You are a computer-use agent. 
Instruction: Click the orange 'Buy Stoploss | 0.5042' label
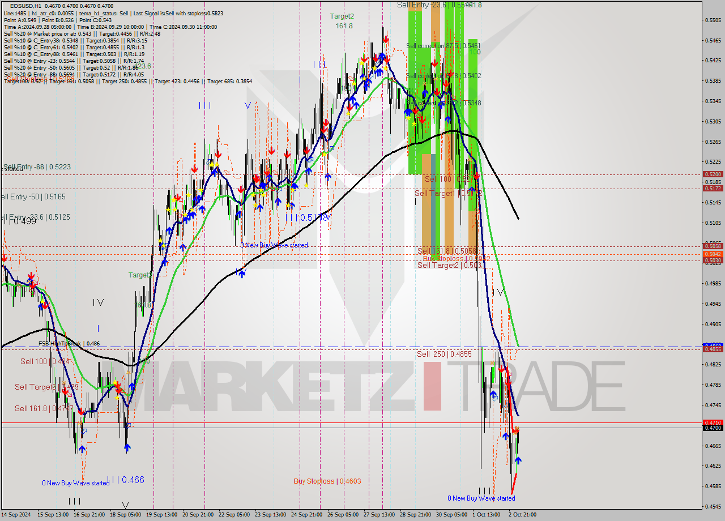click(457, 258)
